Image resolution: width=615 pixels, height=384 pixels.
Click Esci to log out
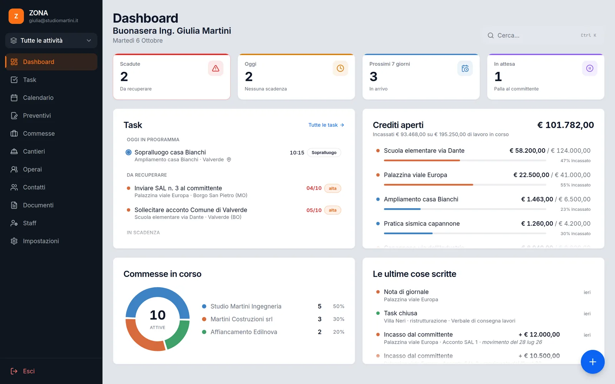(51, 371)
